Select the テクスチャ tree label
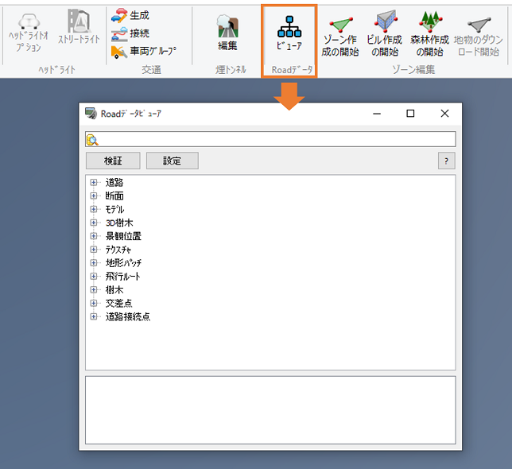Image resolution: width=512 pixels, height=469 pixels. 118,250
